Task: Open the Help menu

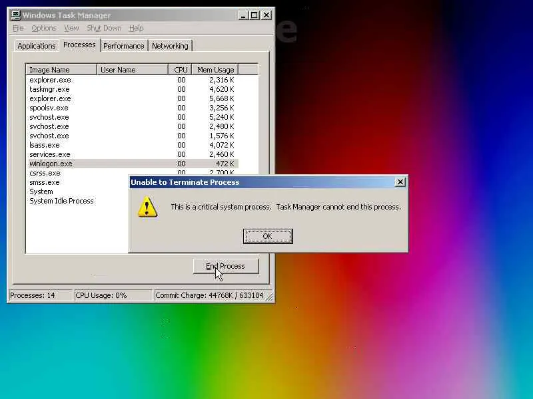Action: (x=137, y=28)
